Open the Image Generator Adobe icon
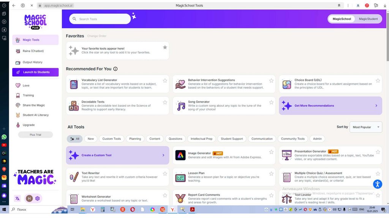Viewport: 389px width, 218px height. (x=180, y=155)
